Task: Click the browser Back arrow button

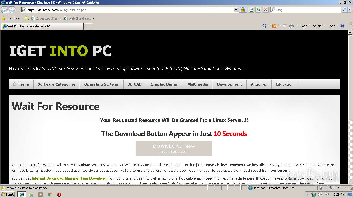Action: click(4, 10)
